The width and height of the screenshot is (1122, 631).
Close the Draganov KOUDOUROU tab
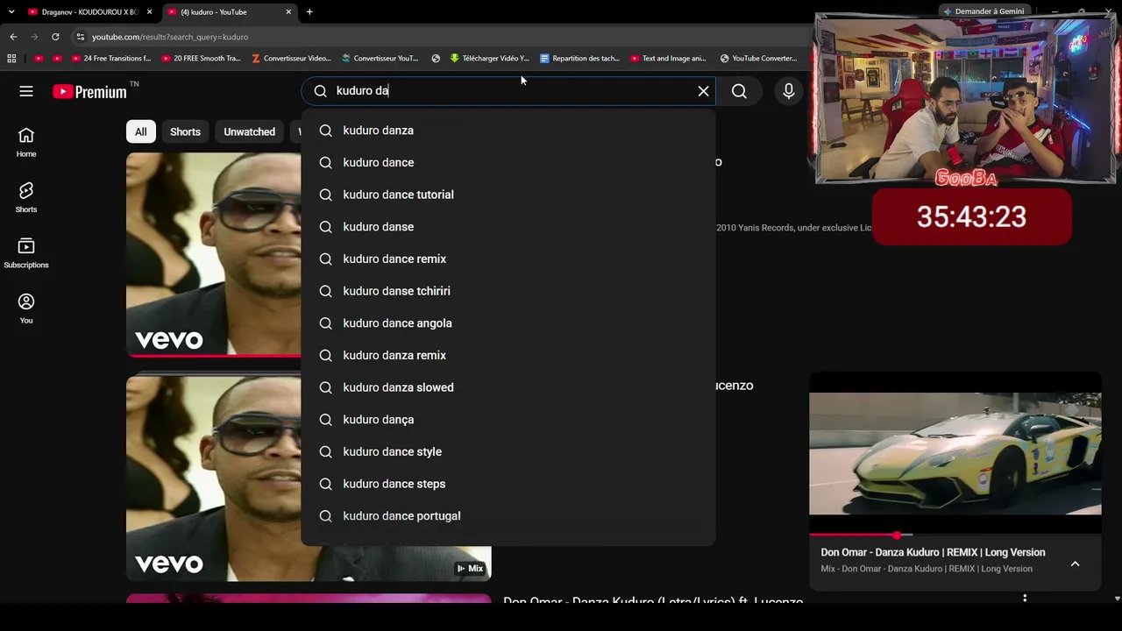pos(150,12)
